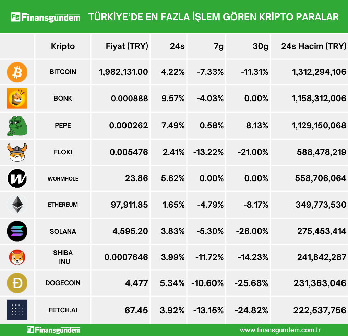Click the Fiyat (TRY) column header

[127, 46]
